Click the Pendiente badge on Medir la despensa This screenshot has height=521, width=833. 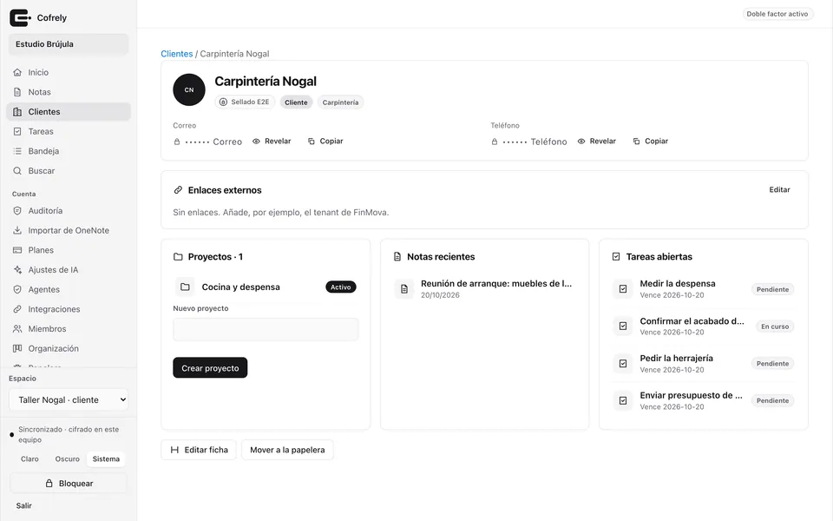(x=772, y=289)
